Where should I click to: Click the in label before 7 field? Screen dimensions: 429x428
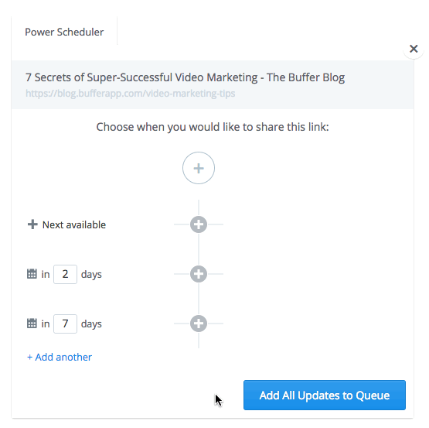coord(46,324)
